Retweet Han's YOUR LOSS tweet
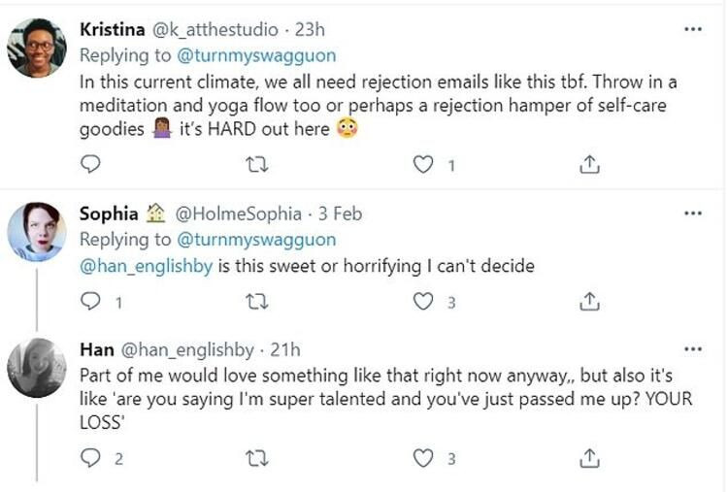The height and width of the screenshot is (492, 728). tap(257, 458)
